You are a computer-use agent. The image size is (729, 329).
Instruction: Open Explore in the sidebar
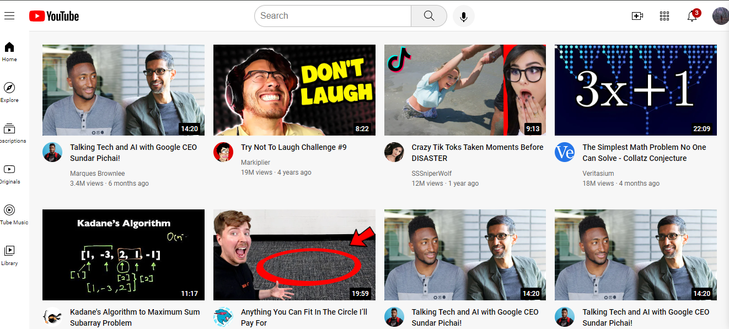(9, 92)
